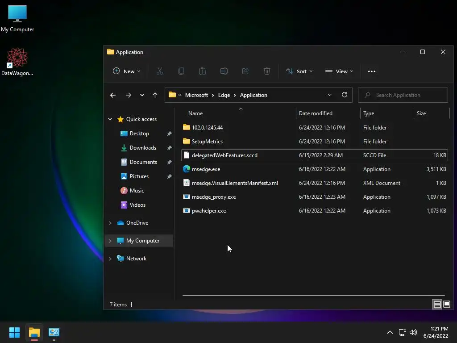The image size is (457, 343).
Task: Click the msedge_proxy.exe file icon
Action: (186, 197)
